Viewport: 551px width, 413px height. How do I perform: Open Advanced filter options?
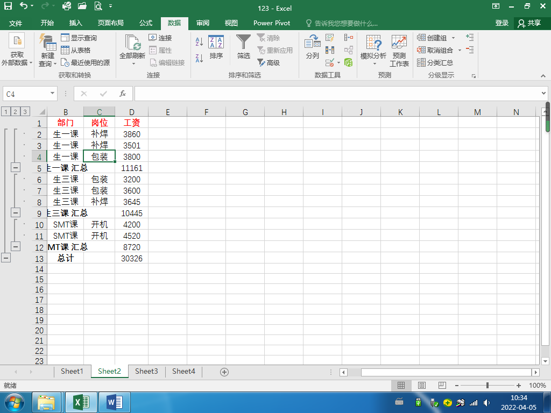(269, 62)
